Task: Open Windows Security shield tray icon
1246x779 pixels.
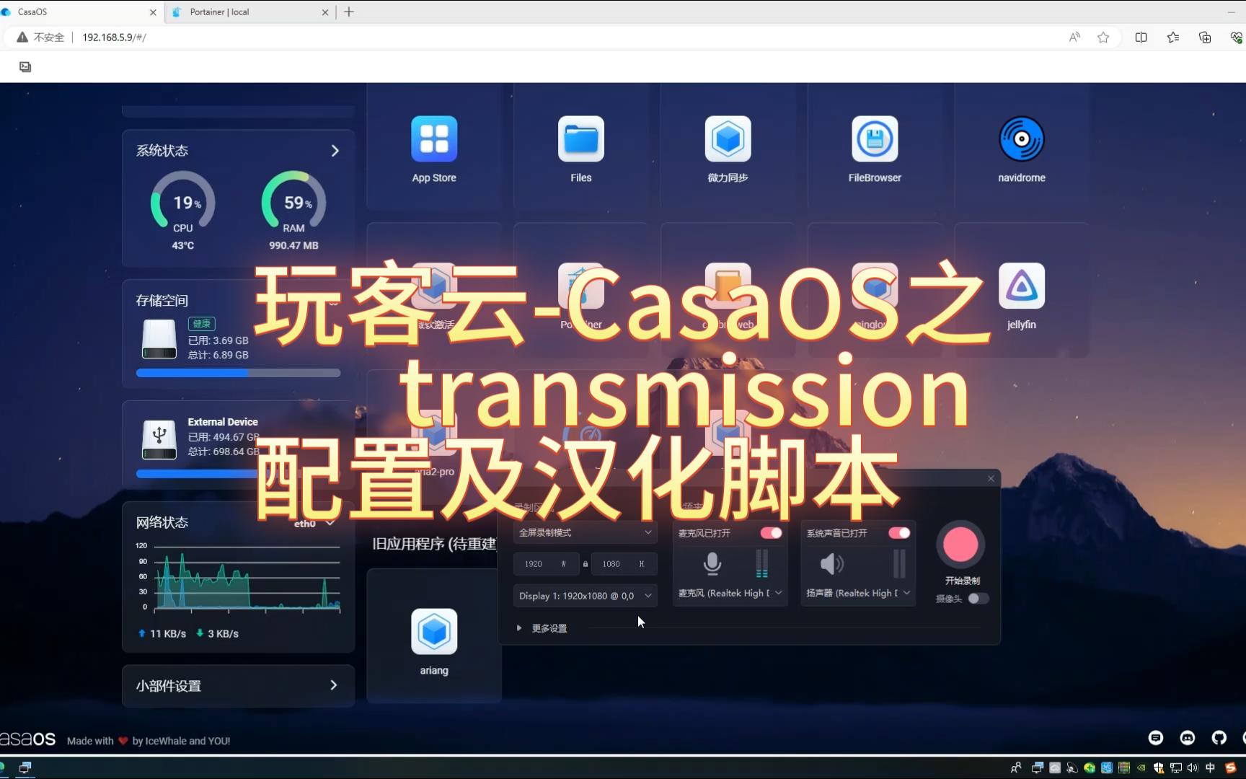Action: [x=1159, y=768]
